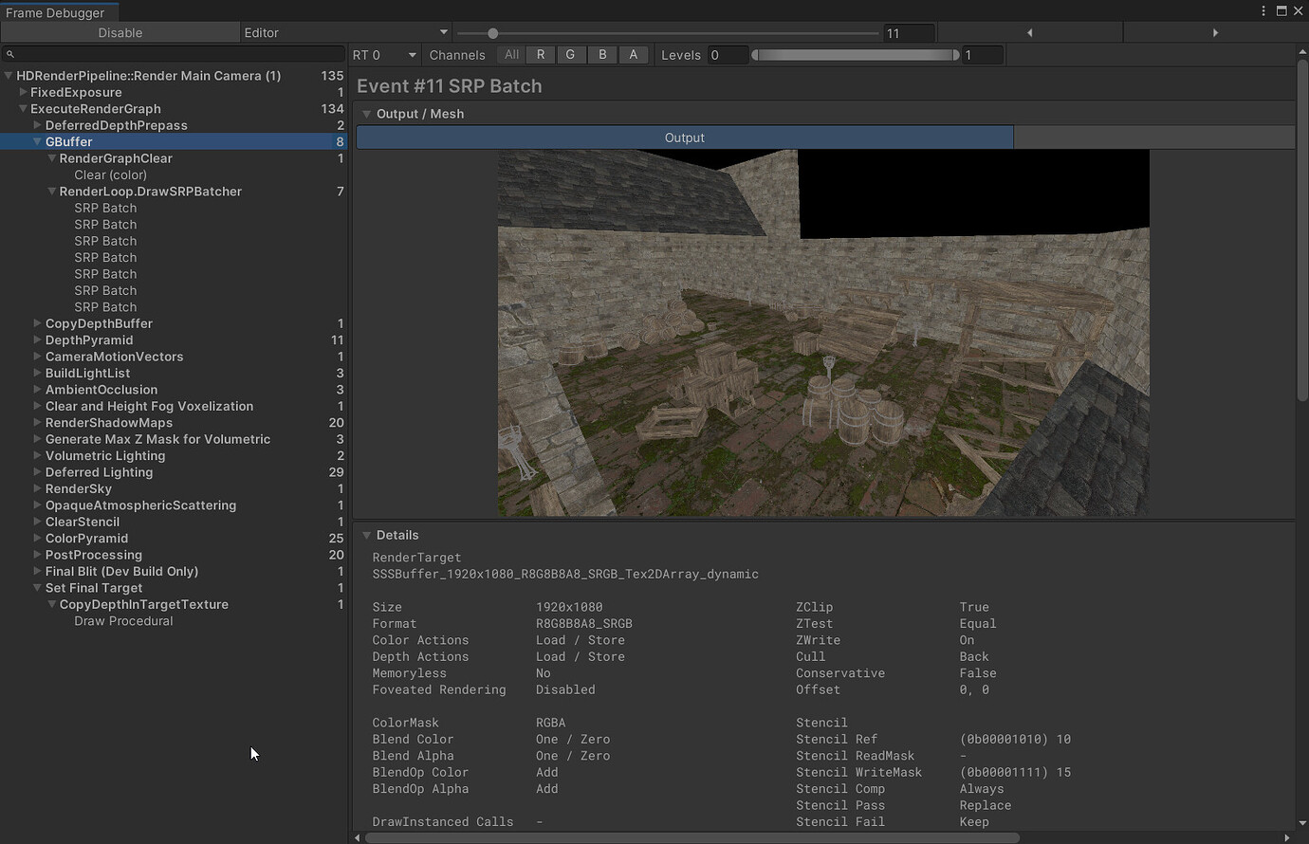Image resolution: width=1309 pixels, height=844 pixels.
Task: Open the Editor connection dropdown
Action: point(345,32)
